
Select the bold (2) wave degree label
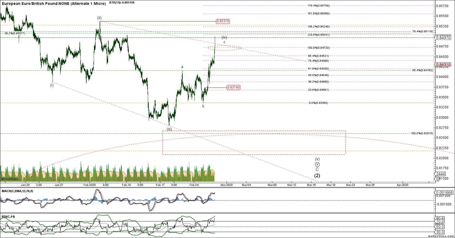[317, 176]
